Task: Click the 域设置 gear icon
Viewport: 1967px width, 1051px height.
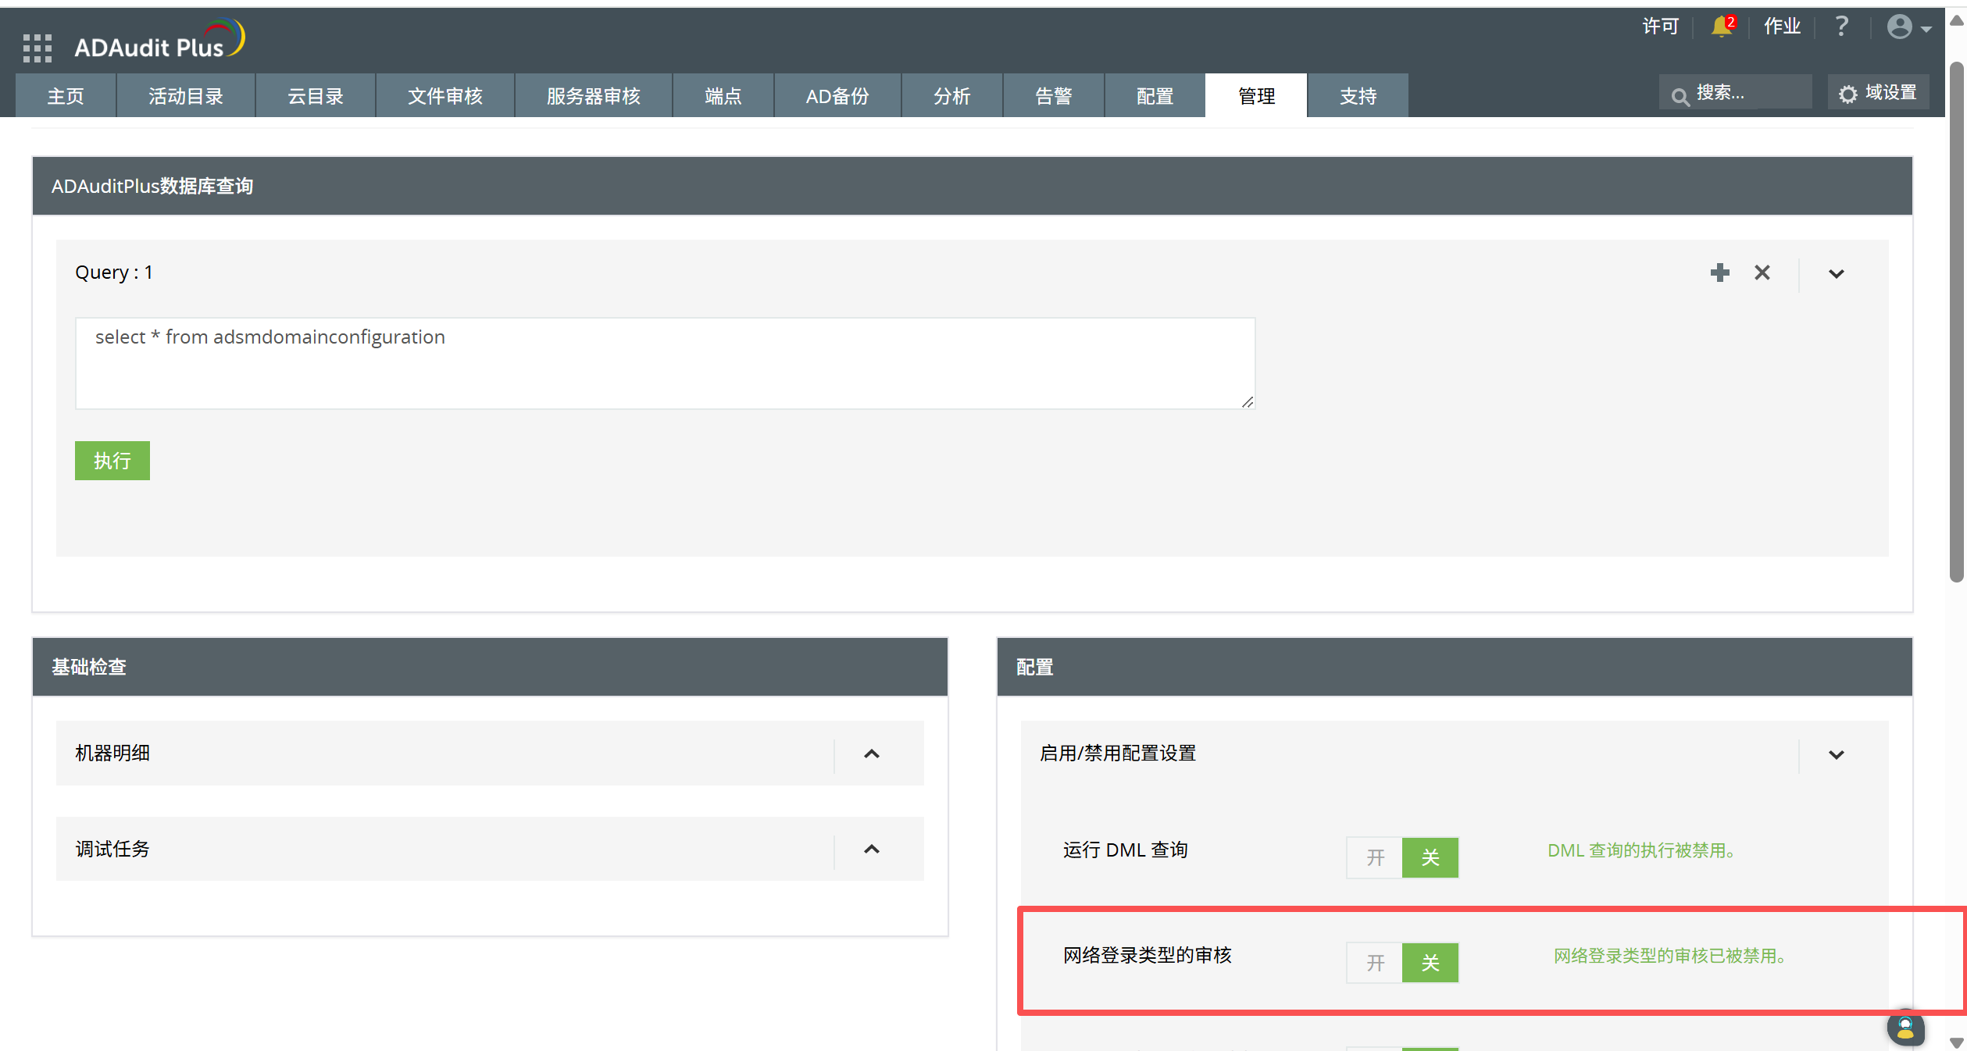Action: [1847, 94]
